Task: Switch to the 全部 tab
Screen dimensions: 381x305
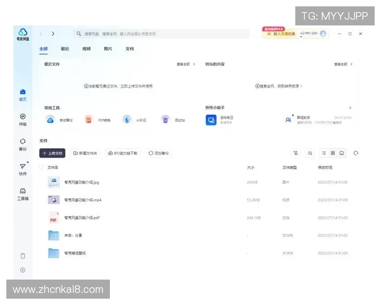Action: click(43, 49)
